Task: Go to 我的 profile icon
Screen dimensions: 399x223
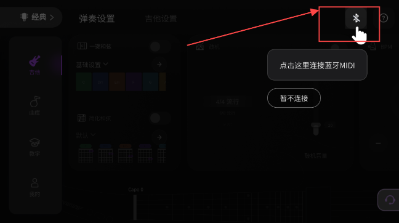Action: pyautogui.click(x=34, y=183)
